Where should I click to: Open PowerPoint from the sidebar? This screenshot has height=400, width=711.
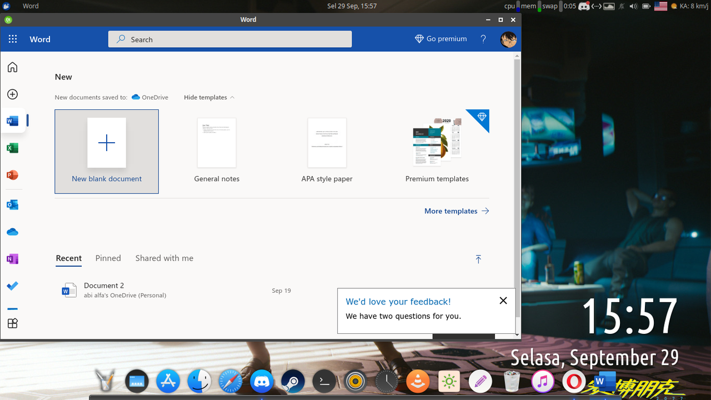12,175
